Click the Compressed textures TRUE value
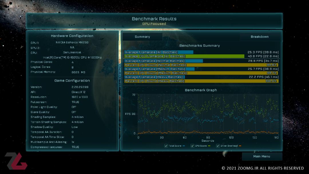 coord(75,147)
